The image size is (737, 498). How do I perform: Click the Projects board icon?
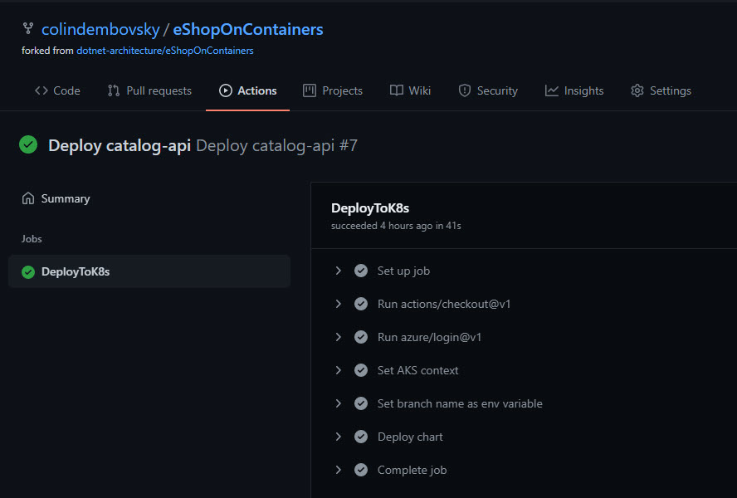[310, 90]
